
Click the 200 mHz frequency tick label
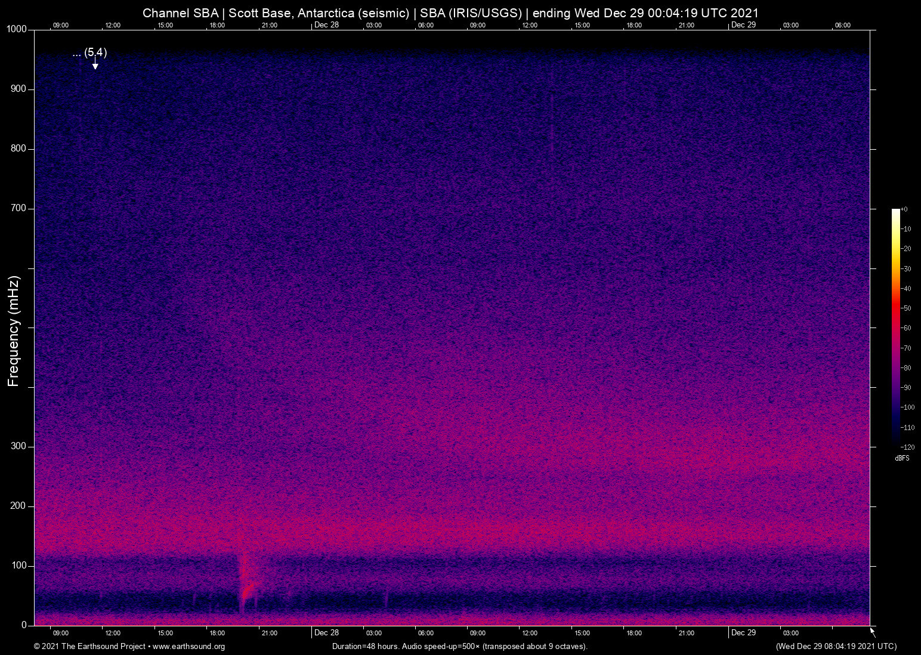(x=18, y=506)
